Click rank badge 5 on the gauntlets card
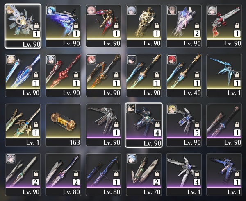This screenshot has width=246, height=201. click(x=197, y=133)
